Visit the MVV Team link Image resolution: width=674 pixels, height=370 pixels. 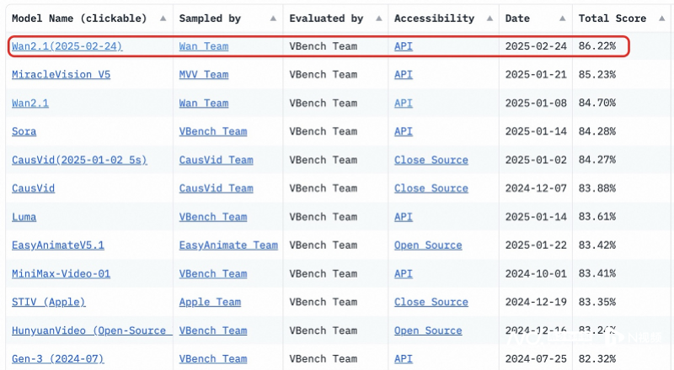[204, 75]
